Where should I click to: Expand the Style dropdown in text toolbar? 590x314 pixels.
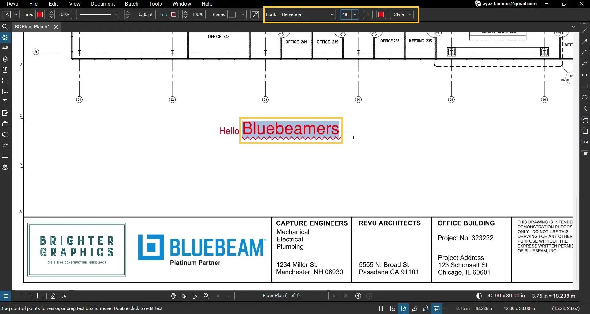click(x=410, y=14)
